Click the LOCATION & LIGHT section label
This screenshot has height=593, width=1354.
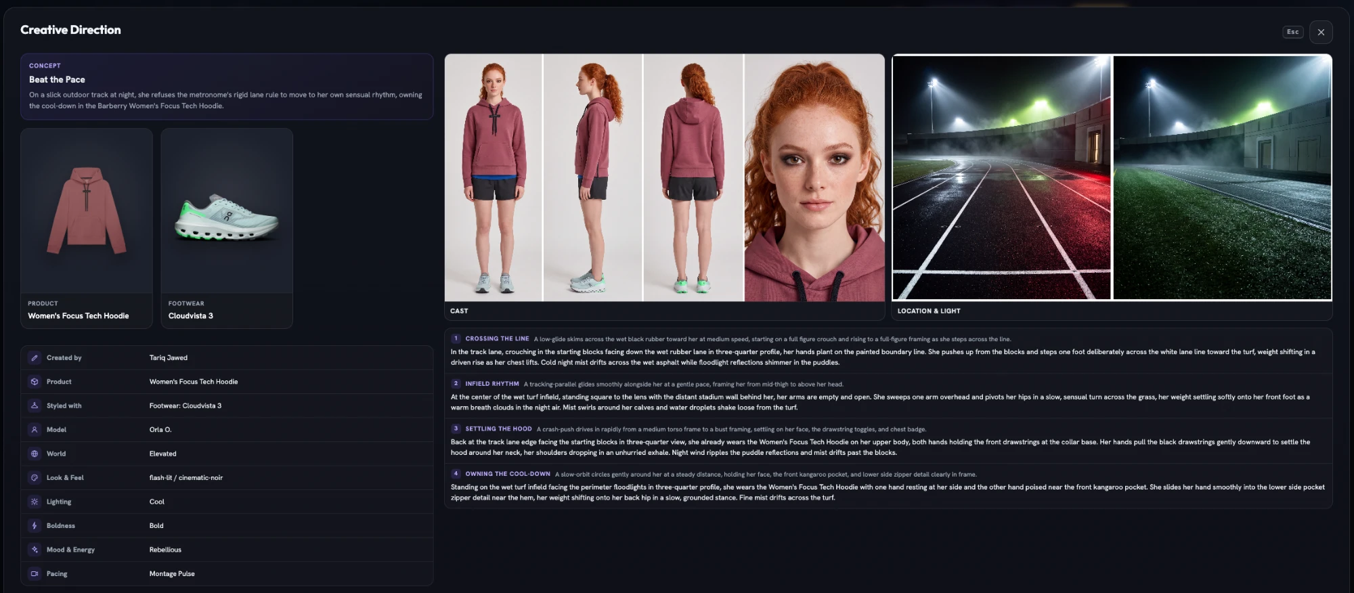point(929,311)
